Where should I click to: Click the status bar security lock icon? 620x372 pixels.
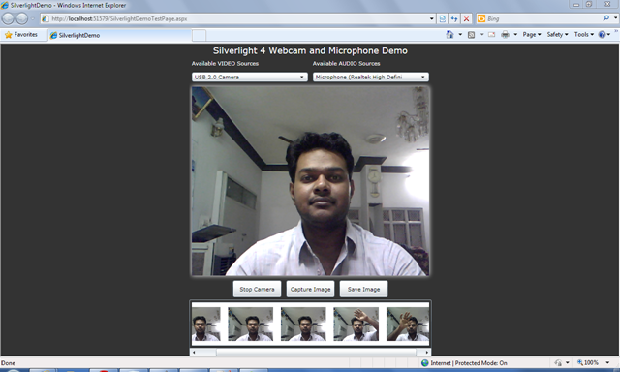point(558,362)
